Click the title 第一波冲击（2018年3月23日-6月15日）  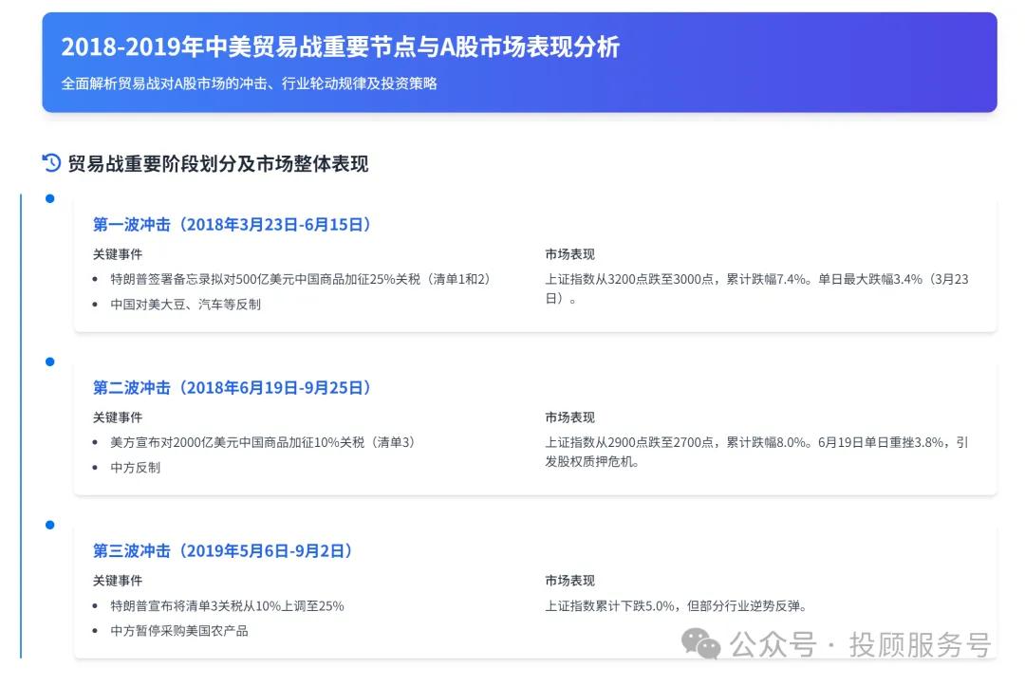pos(234,225)
